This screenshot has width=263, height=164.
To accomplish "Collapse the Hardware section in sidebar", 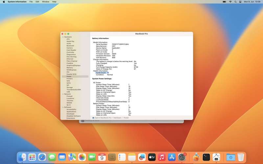I will 63,37.
